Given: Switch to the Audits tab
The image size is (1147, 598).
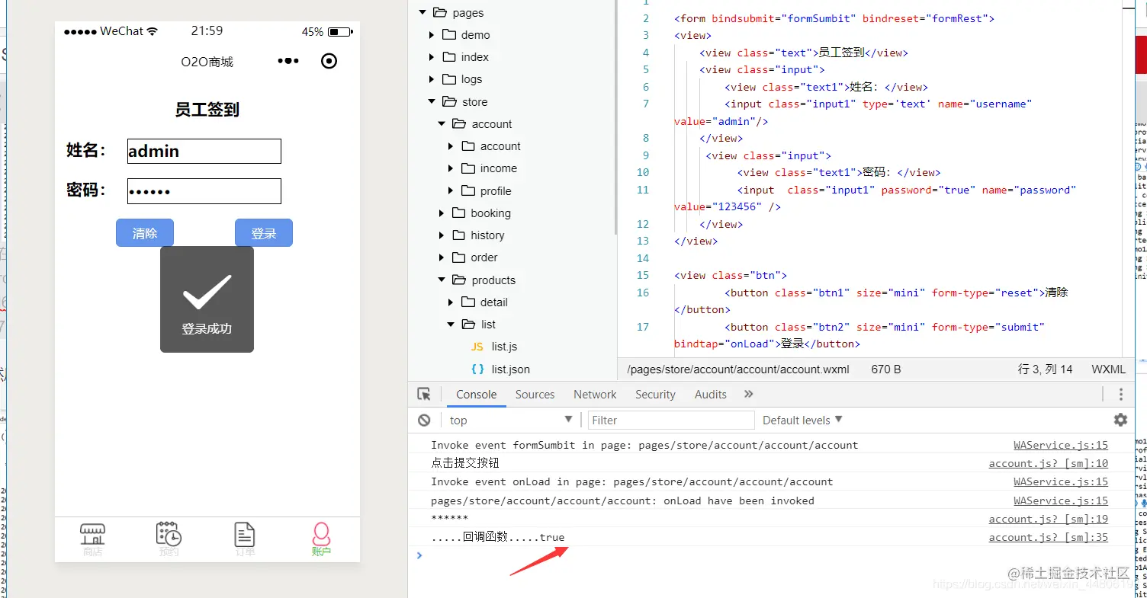Looking at the screenshot, I should click(711, 394).
